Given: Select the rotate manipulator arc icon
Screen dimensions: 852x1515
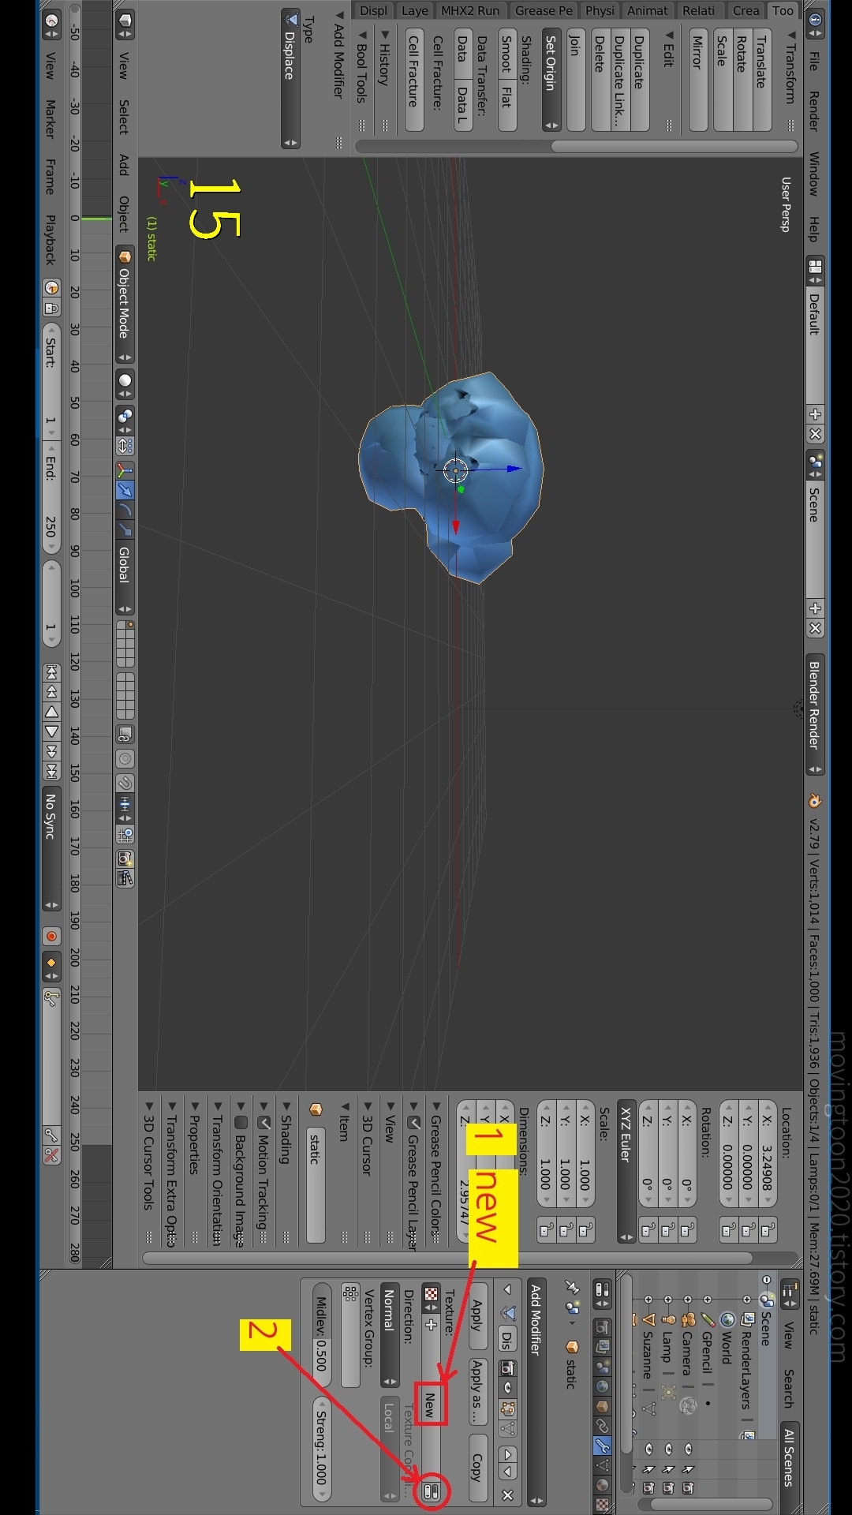Looking at the screenshot, I should click(x=125, y=510).
